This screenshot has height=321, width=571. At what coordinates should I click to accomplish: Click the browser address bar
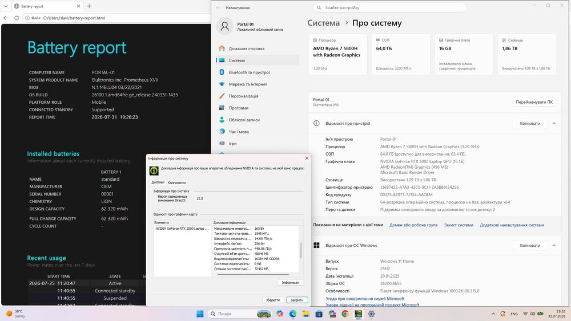coord(116,18)
